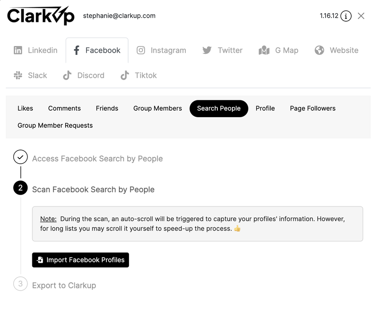The height and width of the screenshot is (322, 377).
Task: Select the Instagram camera icon
Action: [141, 50]
